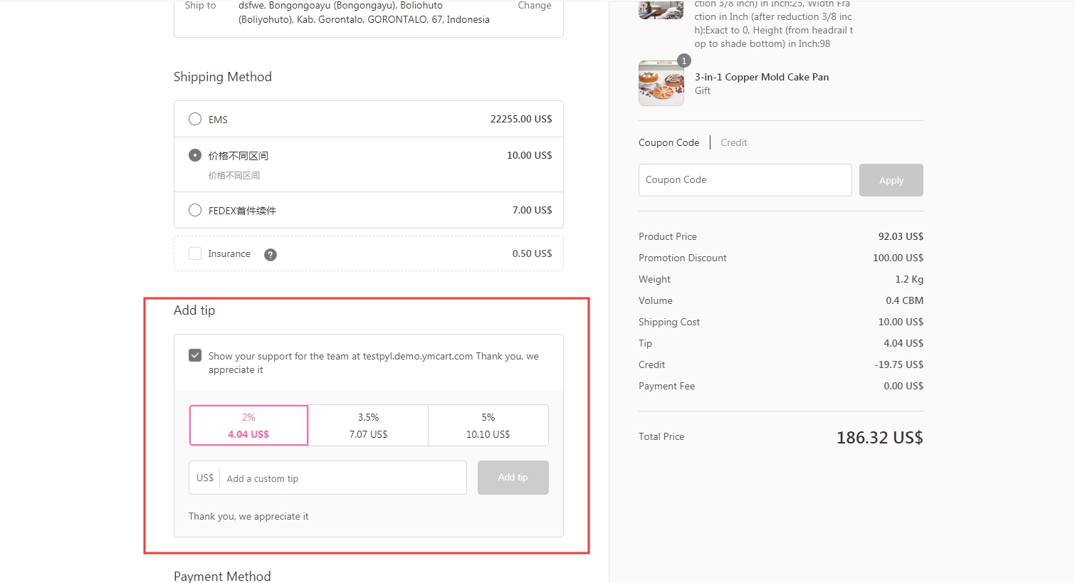
Task: Click Change next to shipping address
Action: [x=534, y=6]
